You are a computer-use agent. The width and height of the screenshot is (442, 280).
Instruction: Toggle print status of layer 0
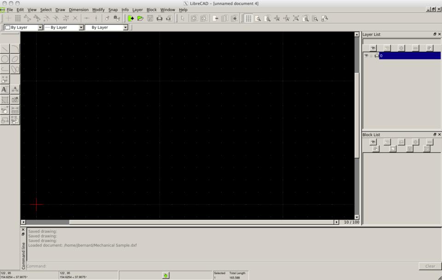tap(376, 56)
